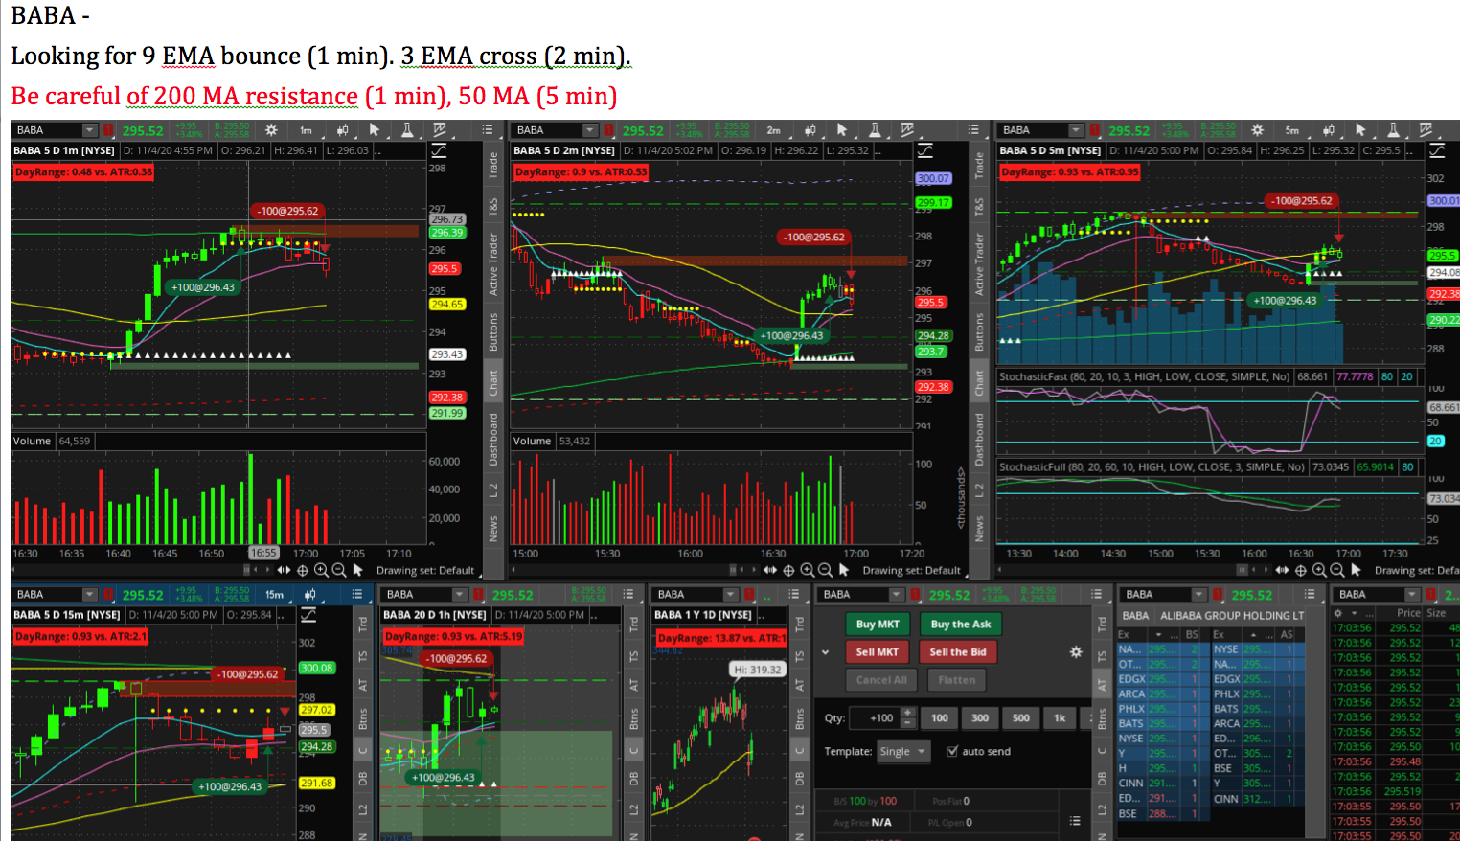1460x841 pixels.
Task: Open Time and Sales column settings gear
Action: 1340,613
